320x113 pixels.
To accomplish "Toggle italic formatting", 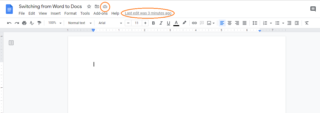I will pos(161,23).
